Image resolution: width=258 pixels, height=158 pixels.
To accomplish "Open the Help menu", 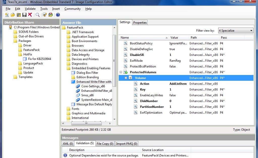I will (x=88, y=9).
